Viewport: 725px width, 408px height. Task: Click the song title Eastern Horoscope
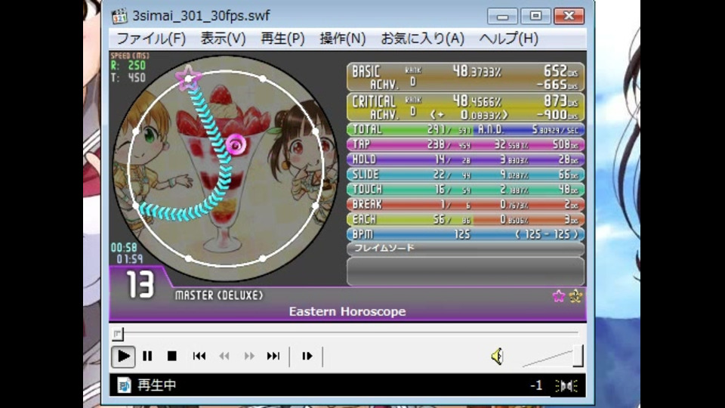pyautogui.click(x=347, y=312)
